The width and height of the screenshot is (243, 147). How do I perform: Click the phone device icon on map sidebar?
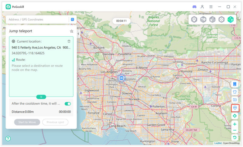(x=235, y=84)
